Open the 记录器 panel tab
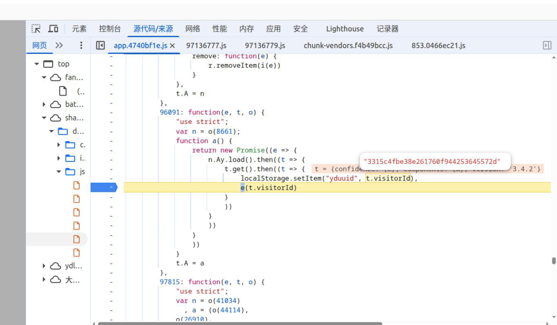Image resolution: width=557 pixels, height=325 pixels. point(387,29)
